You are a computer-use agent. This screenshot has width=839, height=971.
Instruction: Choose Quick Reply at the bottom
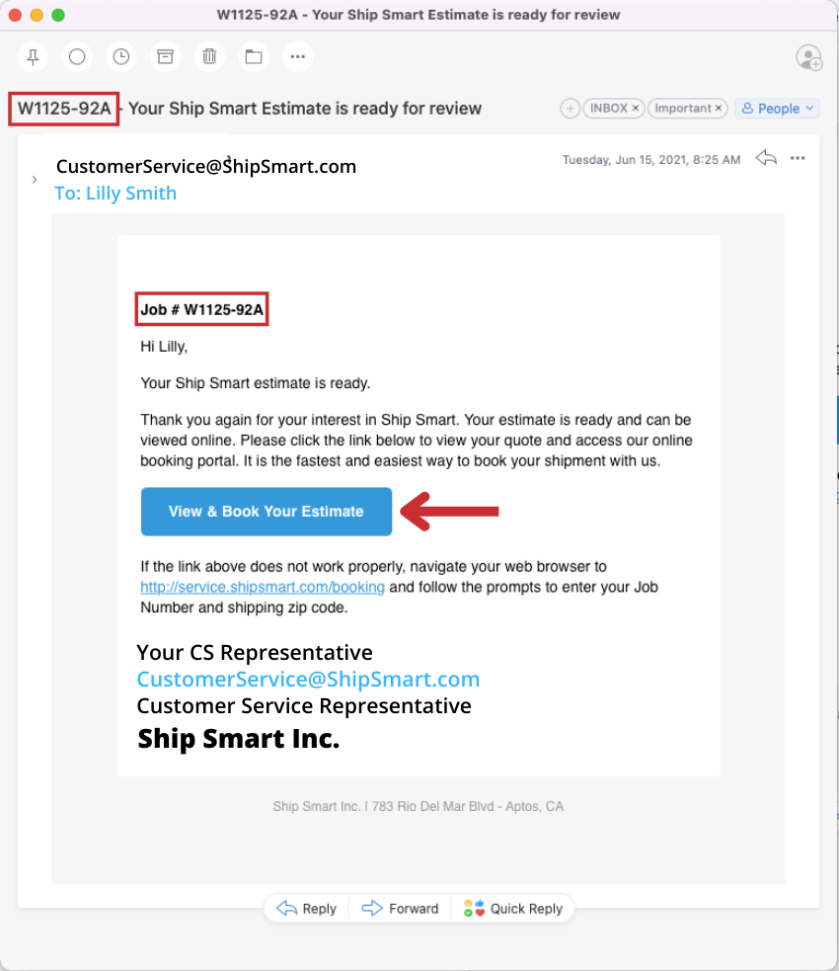tap(513, 909)
